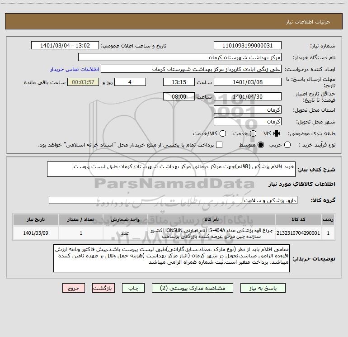Viewport: 348px width, 337px height.
Task: Click the تعداد / مقدار column header
Action: pyautogui.click(x=81, y=219)
